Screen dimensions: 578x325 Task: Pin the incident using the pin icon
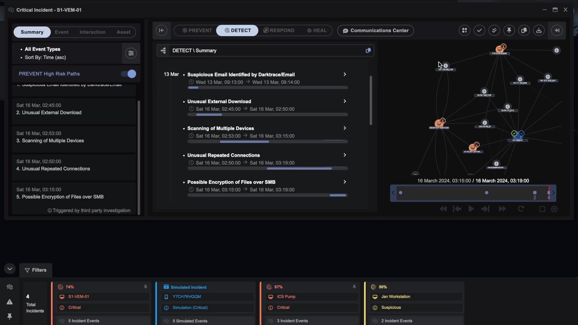pyautogui.click(x=509, y=30)
